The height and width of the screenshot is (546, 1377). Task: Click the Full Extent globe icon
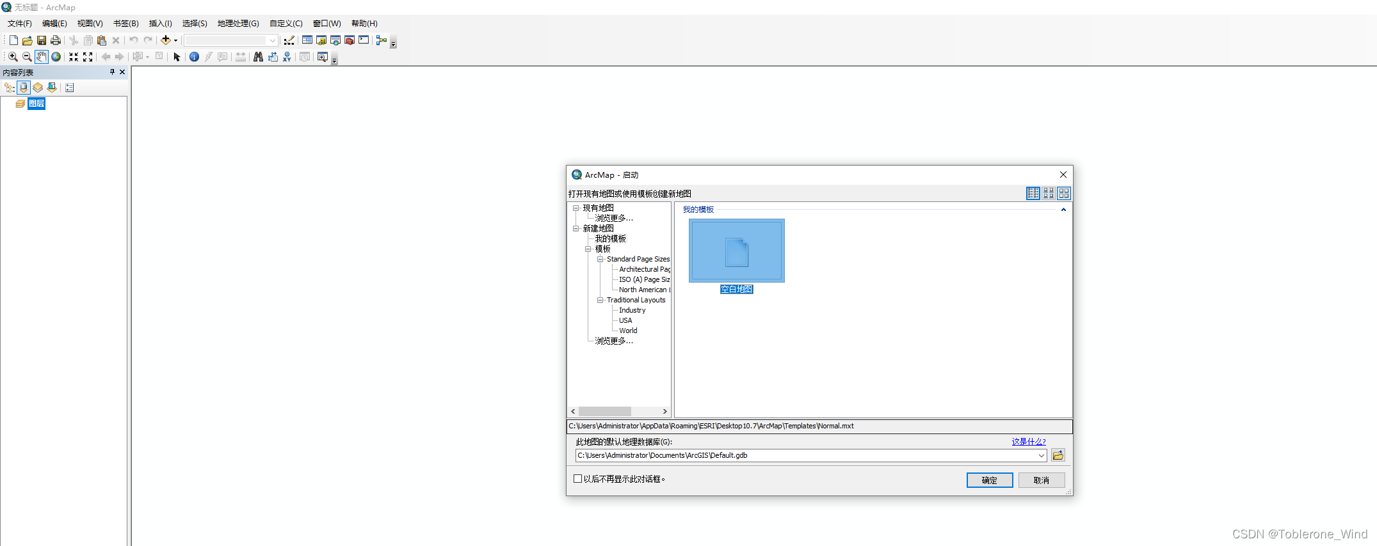[x=56, y=57]
